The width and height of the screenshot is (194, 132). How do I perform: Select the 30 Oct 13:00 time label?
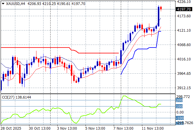point(40,128)
